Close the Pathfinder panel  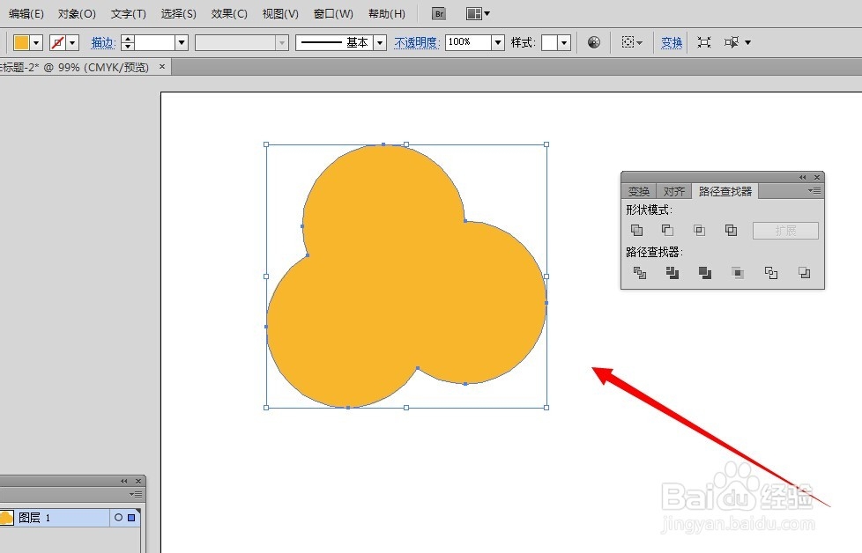pos(817,177)
